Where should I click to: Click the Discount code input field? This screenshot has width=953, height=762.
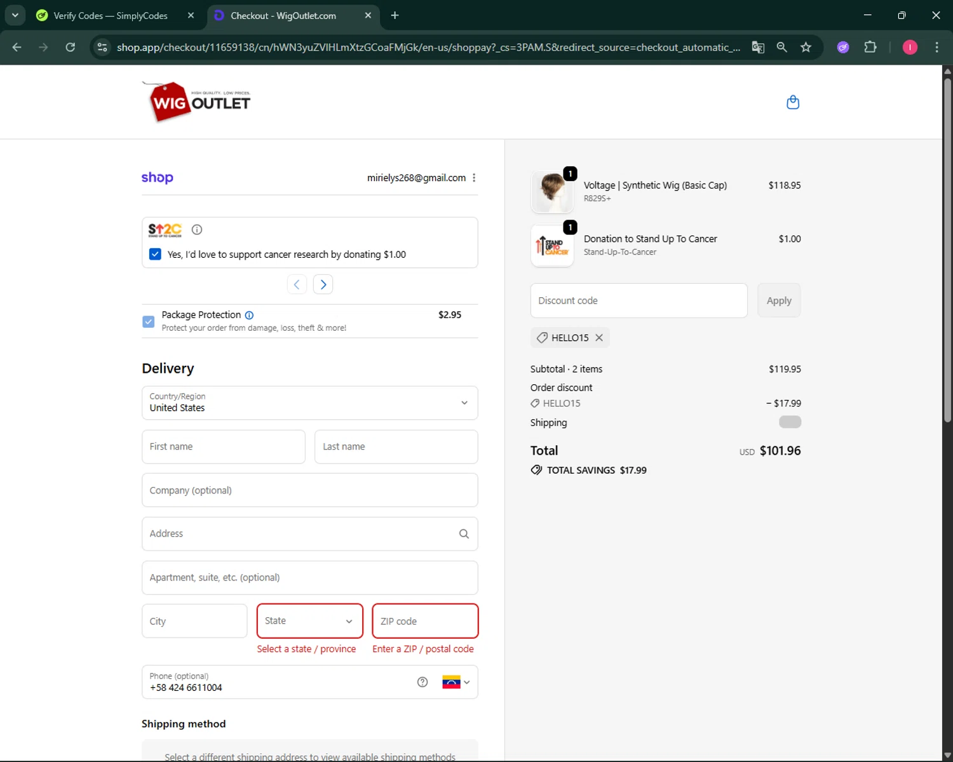[x=639, y=300]
